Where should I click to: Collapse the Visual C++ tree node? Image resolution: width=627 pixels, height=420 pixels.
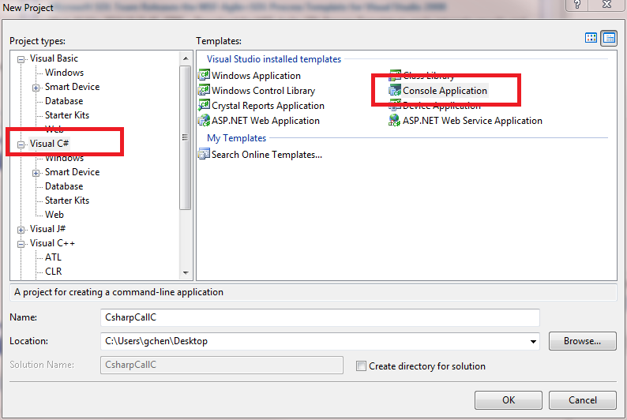coord(21,244)
